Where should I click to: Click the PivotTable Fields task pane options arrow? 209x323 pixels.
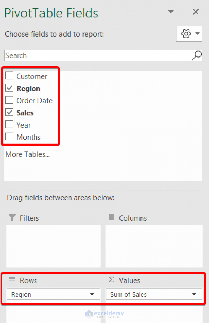click(171, 12)
